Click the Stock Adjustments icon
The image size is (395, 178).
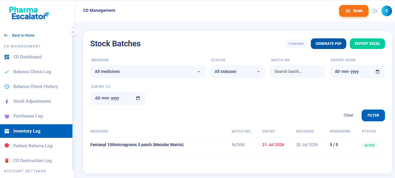(x=7, y=101)
